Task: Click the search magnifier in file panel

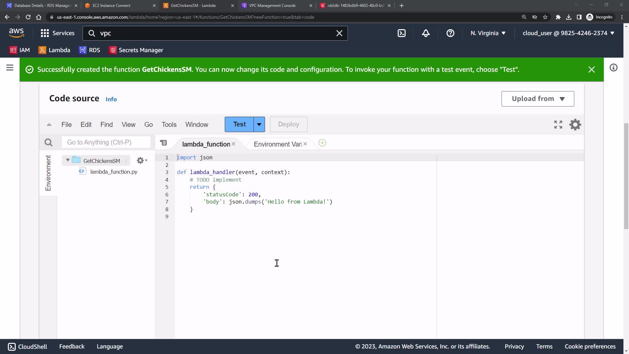Action: pyautogui.click(x=48, y=142)
